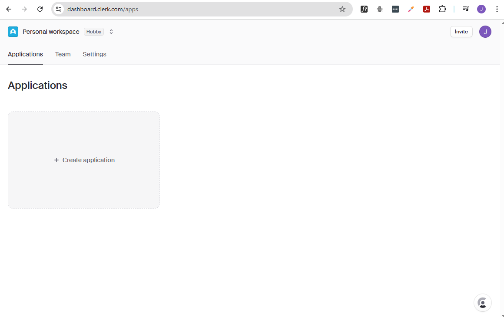Click the Clerk workspace logo icon
Viewport: 504px width, 317px height.
coord(13,32)
